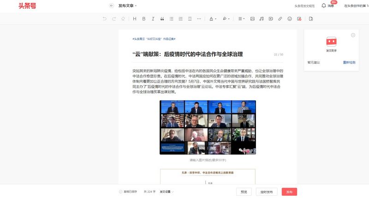Image resolution: width=369 pixels, height=198 pixels.
Task: Select the second embedded image
Action: 208,177
